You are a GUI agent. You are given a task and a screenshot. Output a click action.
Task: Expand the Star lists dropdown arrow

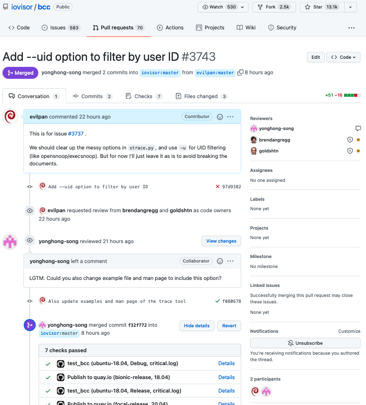click(x=350, y=7)
